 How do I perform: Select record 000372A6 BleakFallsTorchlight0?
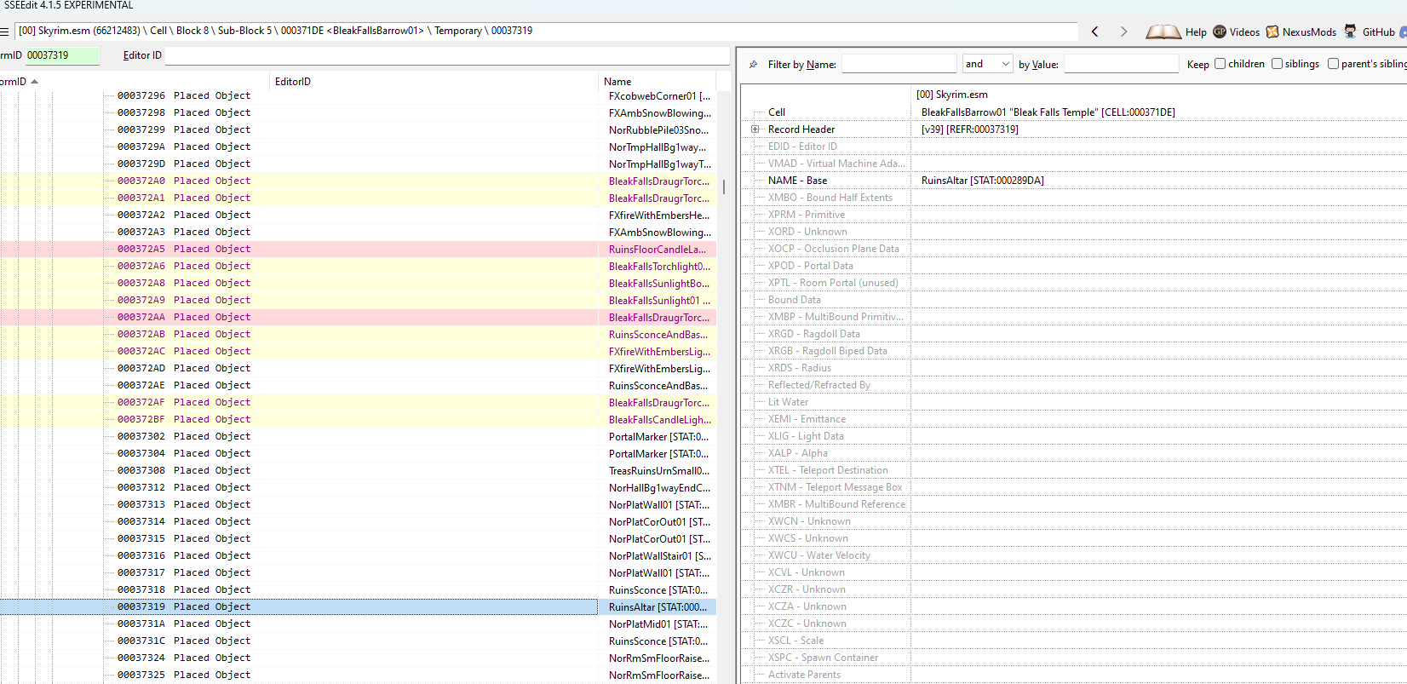point(358,266)
